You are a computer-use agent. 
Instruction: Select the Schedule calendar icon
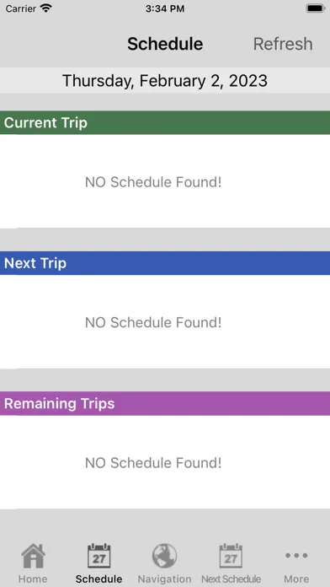click(98, 556)
